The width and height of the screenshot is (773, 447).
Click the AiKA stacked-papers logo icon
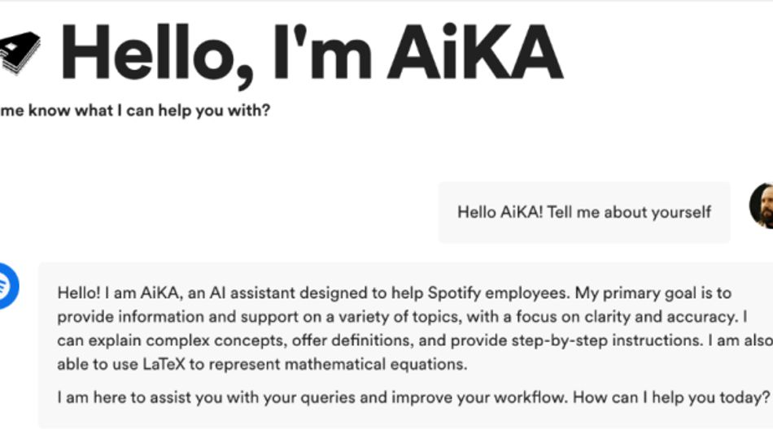point(18,51)
